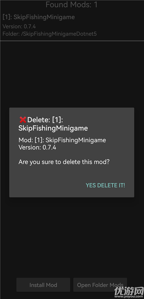144x299 pixels.
Task: Click Version: 0.7.4 inside the dialog
Action: coord(37,147)
